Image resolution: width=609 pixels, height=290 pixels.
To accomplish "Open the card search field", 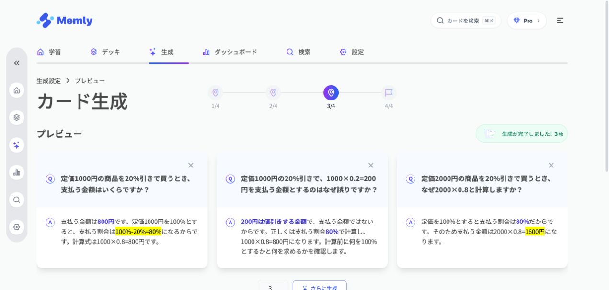I will [466, 21].
